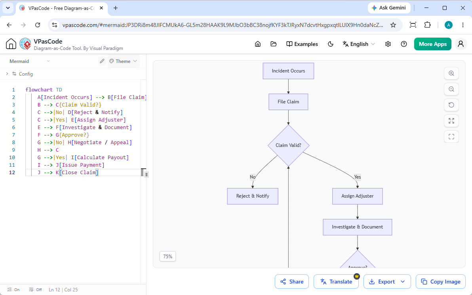This screenshot has width=472, height=295.
Task: Click the Translate button
Action: 336,282
